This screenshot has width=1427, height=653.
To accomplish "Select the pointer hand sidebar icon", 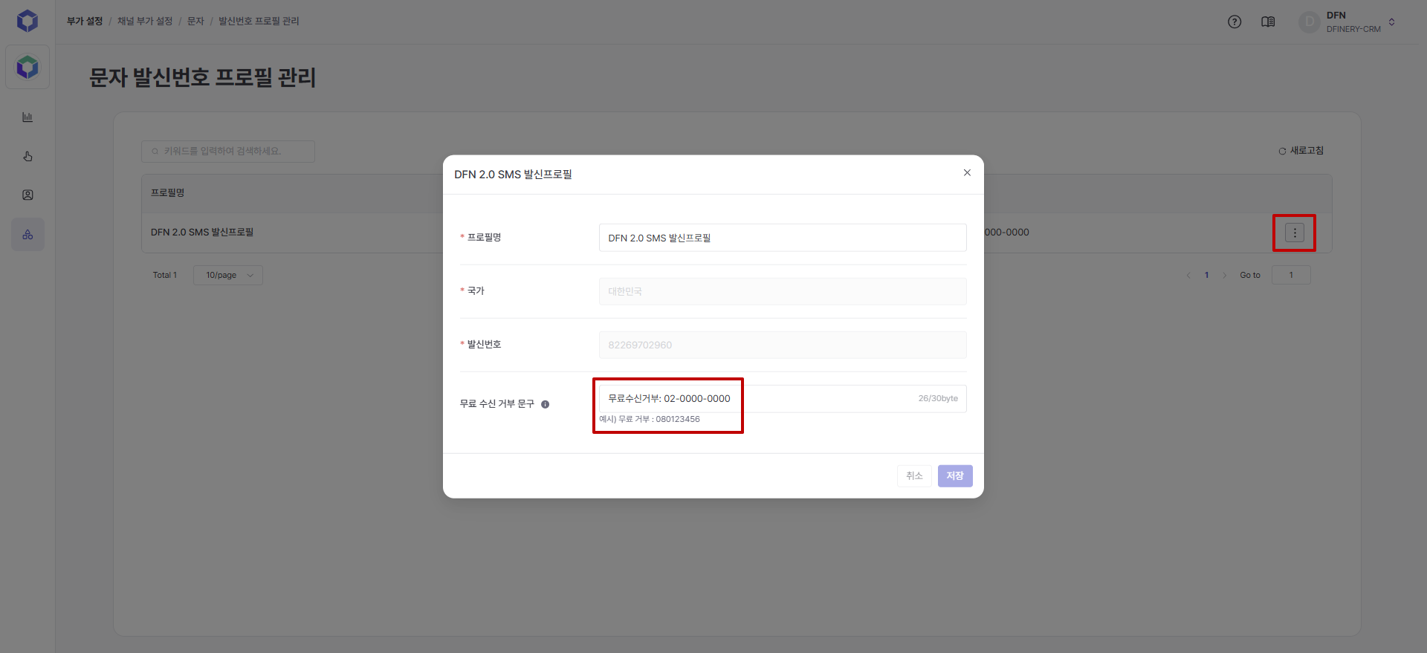I will click(27, 156).
